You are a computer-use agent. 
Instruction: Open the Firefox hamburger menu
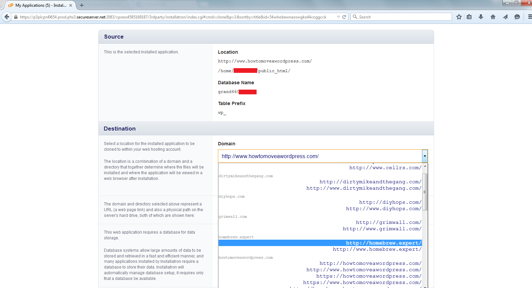click(x=530, y=17)
